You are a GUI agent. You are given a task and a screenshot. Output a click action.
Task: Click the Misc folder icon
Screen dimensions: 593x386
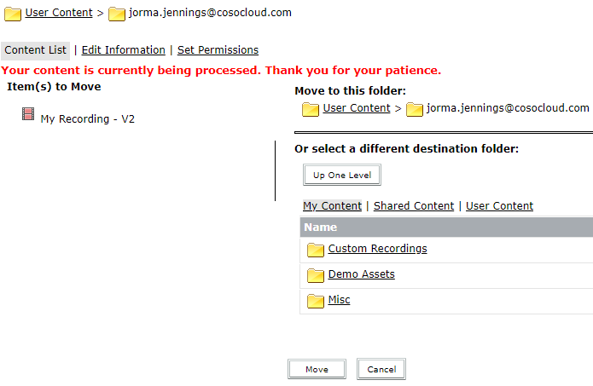click(x=316, y=301)
